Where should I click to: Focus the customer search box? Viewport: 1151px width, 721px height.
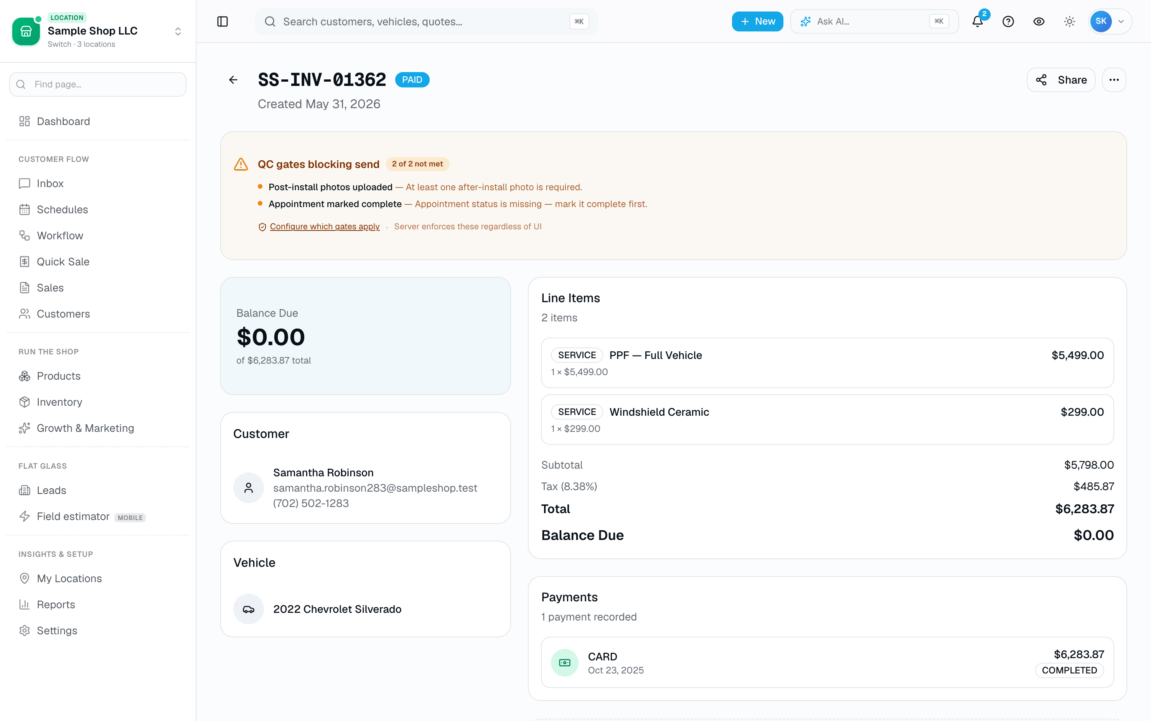426,21
